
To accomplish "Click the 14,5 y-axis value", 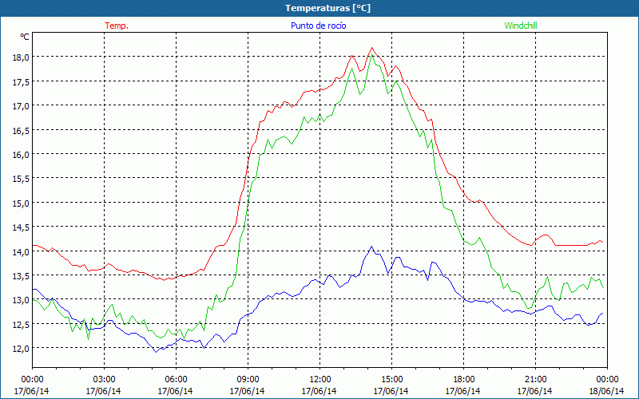I will (21, 227).
